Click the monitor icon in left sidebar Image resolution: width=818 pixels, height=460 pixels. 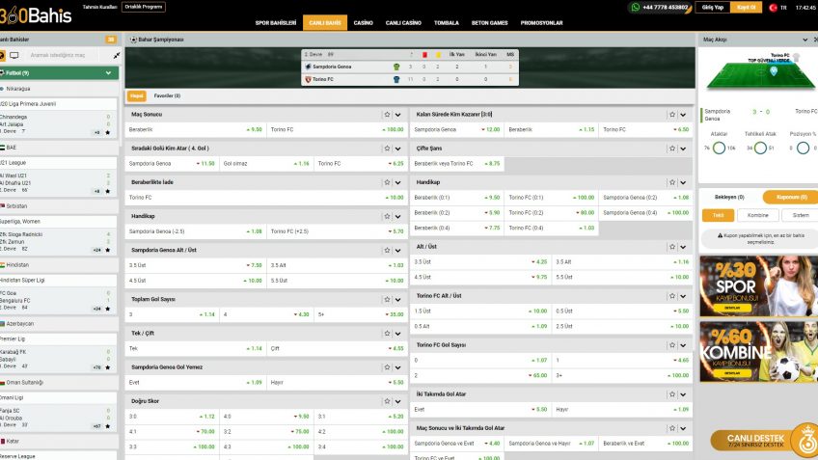coord(14,55)
